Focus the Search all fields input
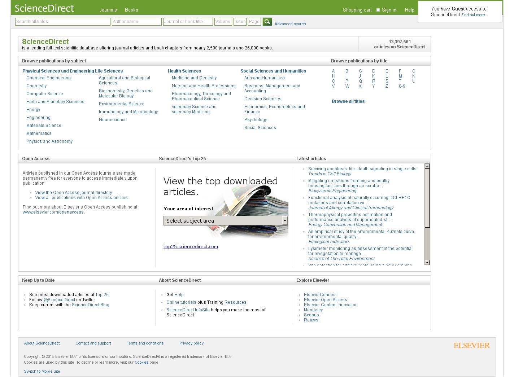Screen dimensions: 514x377 (62, 22)
